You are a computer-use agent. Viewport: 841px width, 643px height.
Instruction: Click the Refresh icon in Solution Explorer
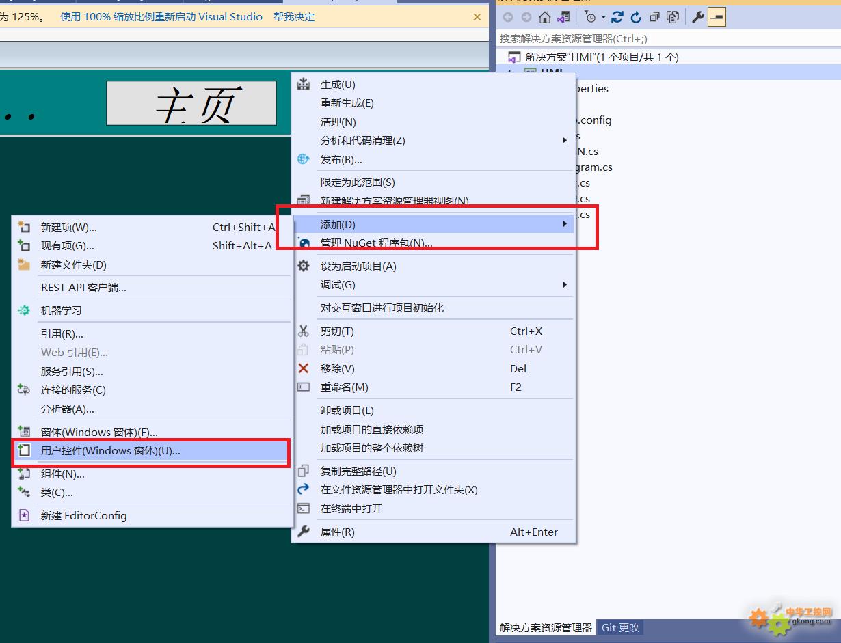coord(636,17)
